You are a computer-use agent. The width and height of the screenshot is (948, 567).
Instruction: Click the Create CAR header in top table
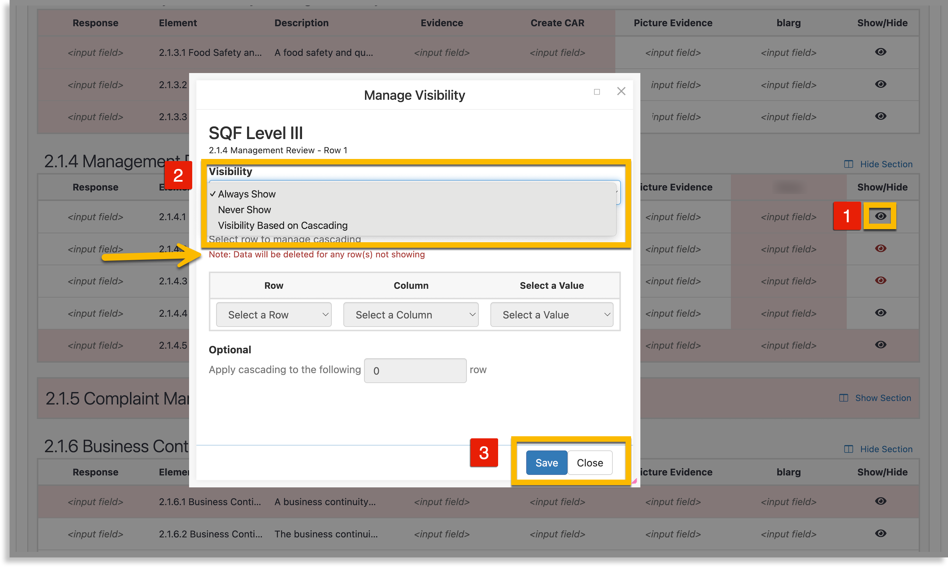(x=557, y=23)
